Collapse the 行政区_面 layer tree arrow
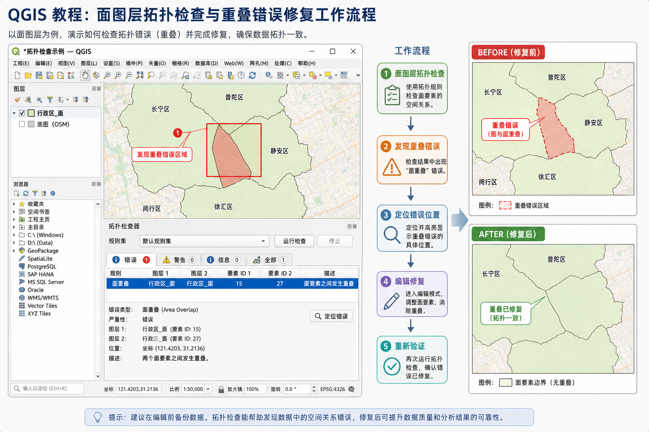 14,113
